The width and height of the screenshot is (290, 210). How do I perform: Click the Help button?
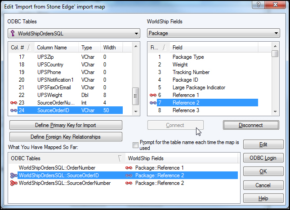pyautogui.click(x=263, y=198)
